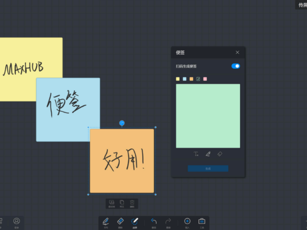Delete the selected orange note

pos(132,203)
